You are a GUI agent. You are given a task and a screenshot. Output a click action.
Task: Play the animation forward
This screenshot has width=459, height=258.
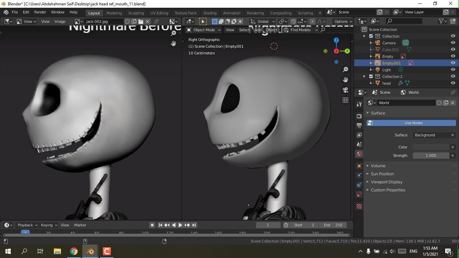(180, 225)
